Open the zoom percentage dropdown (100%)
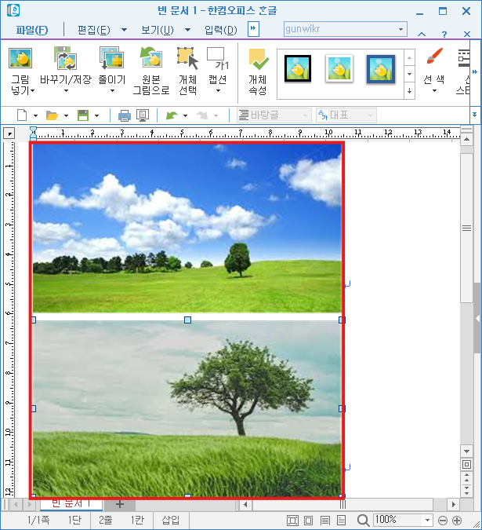Image resolution: width=482 pixels, height=530 pixels. [427, 520]
